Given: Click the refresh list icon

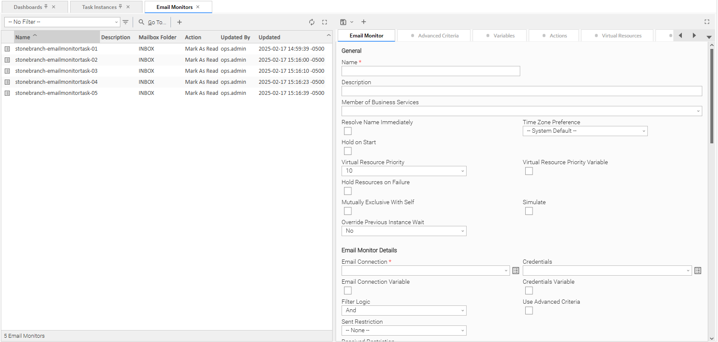Looking at the screenshot, I should (312, 22).
